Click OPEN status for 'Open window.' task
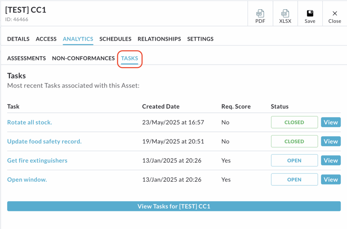This screenshot has height=229, width=347. click(x=294, y=179)
